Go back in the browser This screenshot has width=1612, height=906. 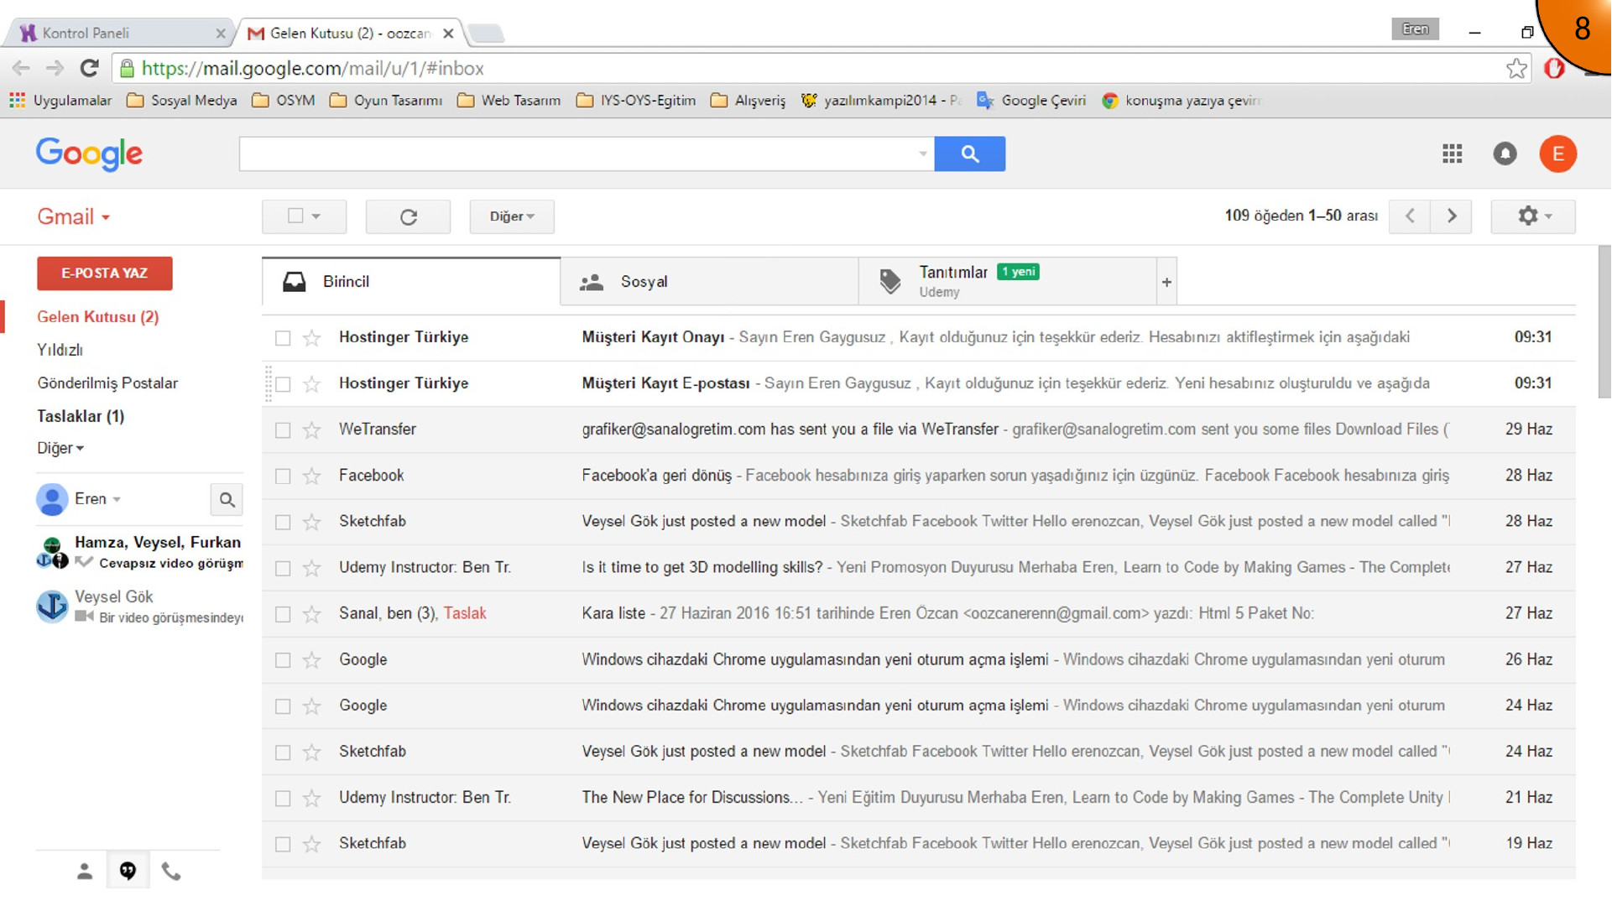[x=21, y=68]
